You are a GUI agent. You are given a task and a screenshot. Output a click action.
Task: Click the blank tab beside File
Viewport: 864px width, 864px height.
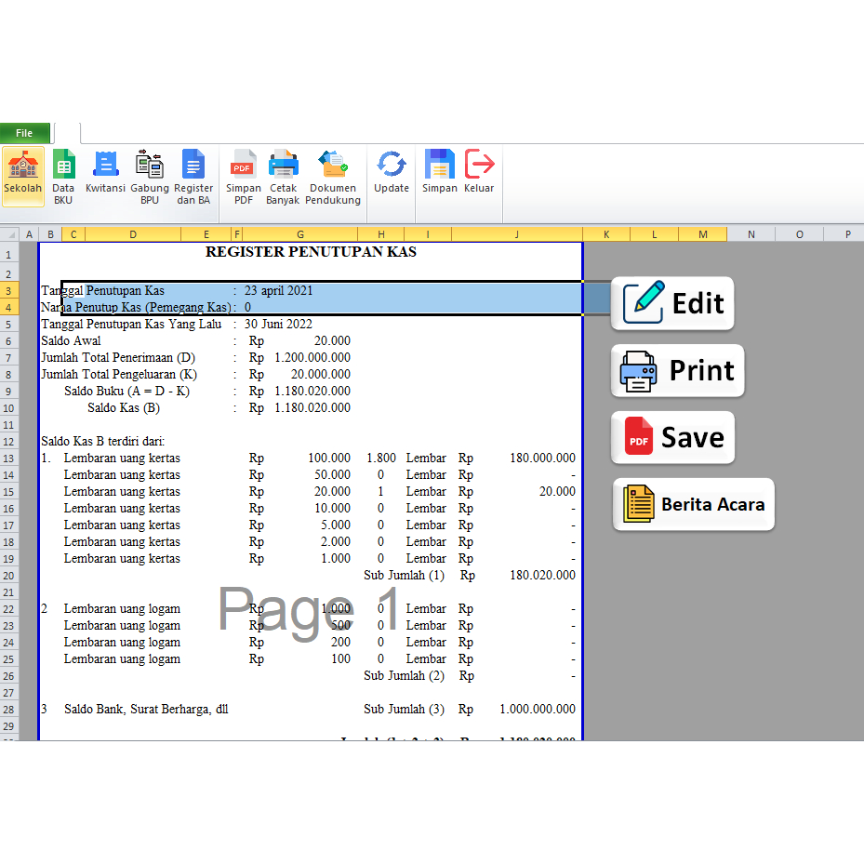pyautogui.click(x=67, y=133)
